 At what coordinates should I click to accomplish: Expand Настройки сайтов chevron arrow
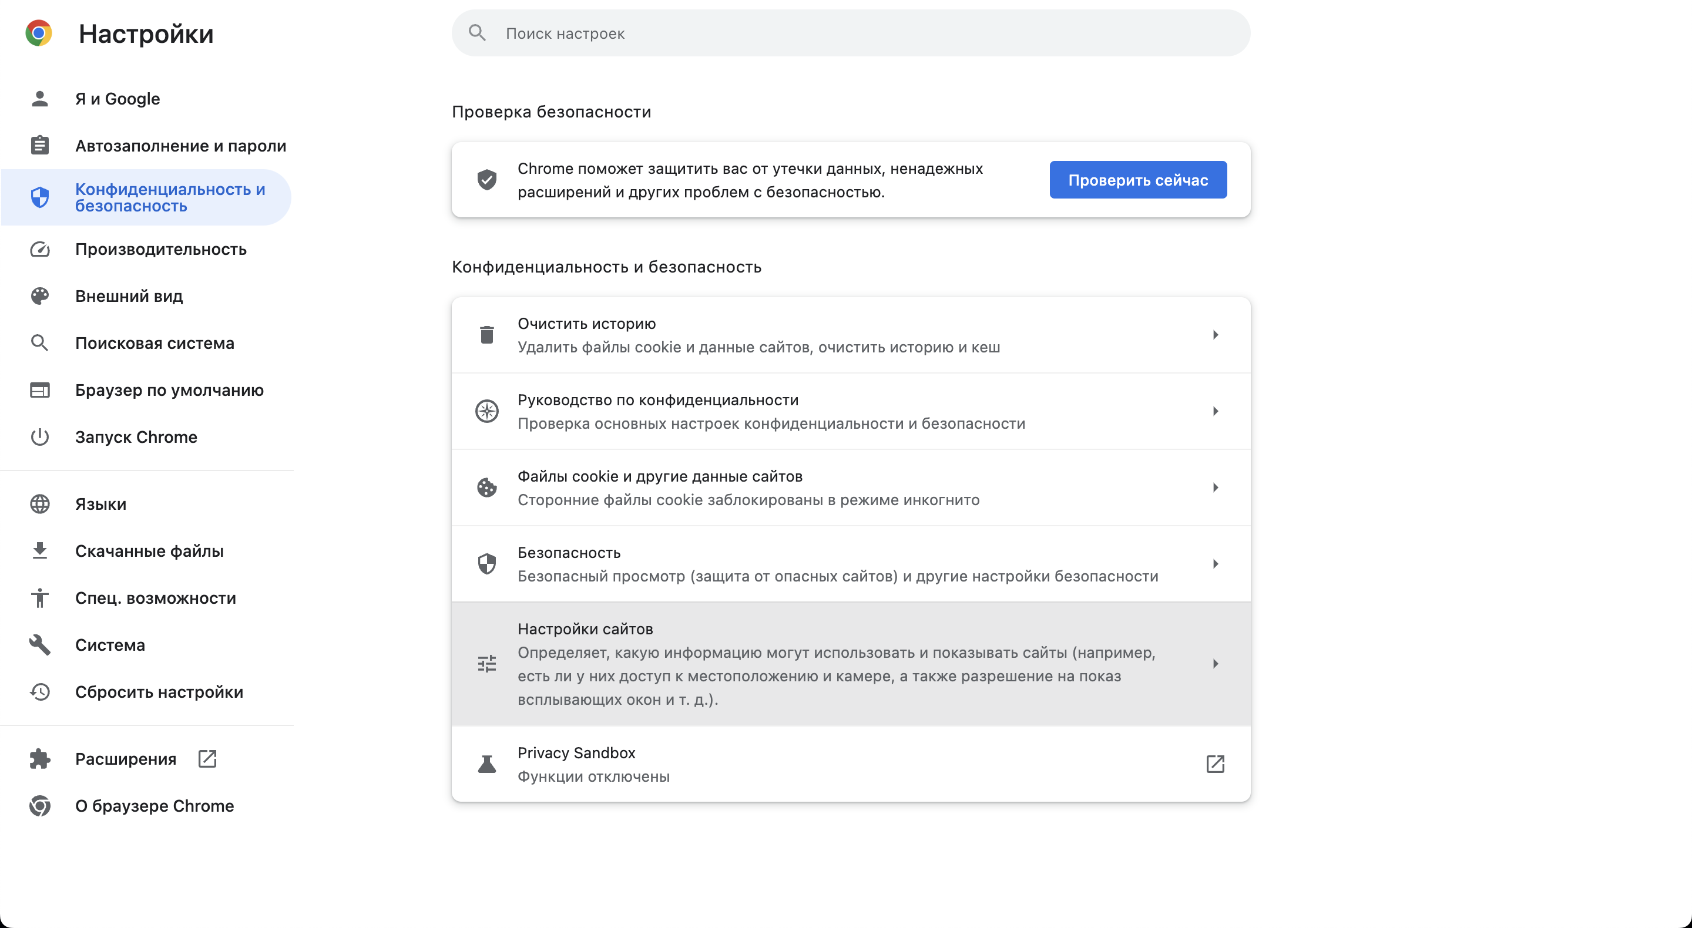tap(1215, 664)
